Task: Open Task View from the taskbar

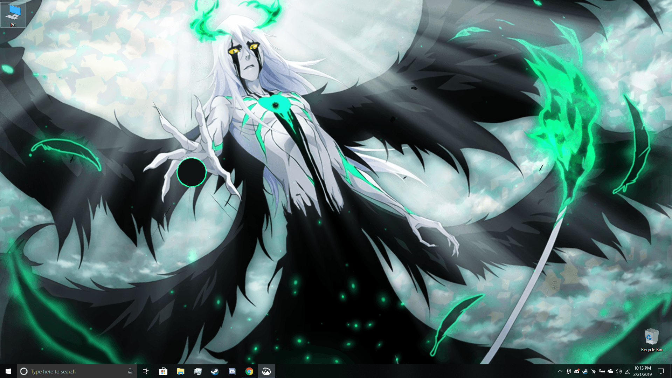Action: 146,371
